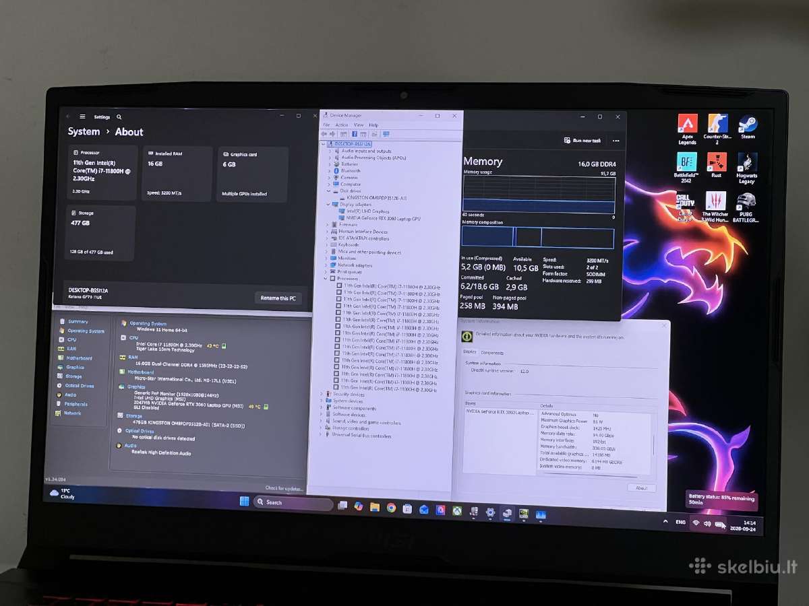
Task: Open the weather widget showing Cloudy
Action: [63, 494]
